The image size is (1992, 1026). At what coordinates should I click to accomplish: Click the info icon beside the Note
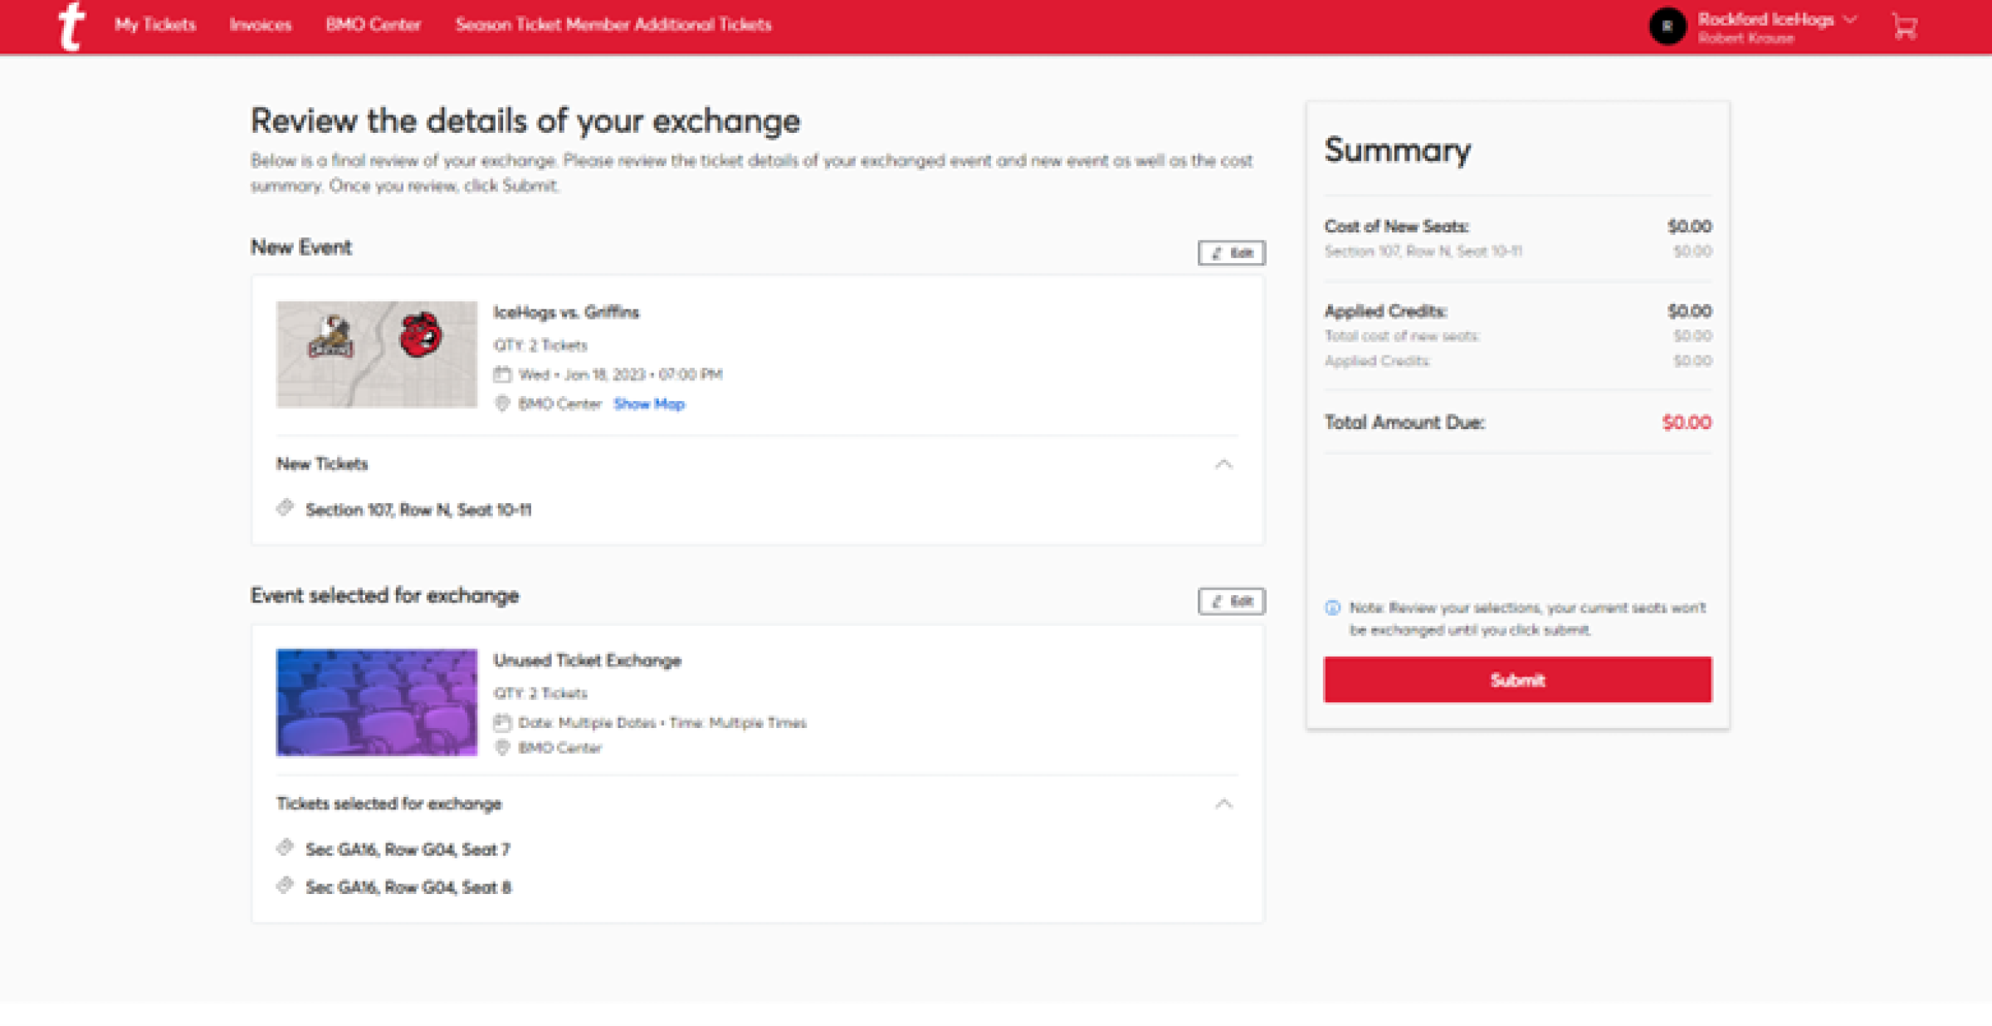point(1333,608)
